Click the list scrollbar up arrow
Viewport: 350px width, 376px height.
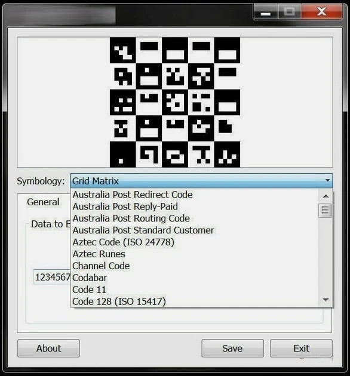(326, 196)
